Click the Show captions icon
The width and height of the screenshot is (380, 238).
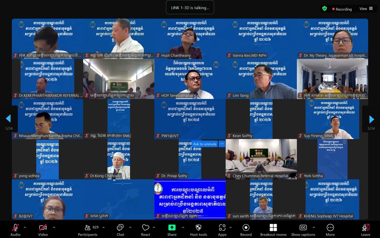coord(303,228)
